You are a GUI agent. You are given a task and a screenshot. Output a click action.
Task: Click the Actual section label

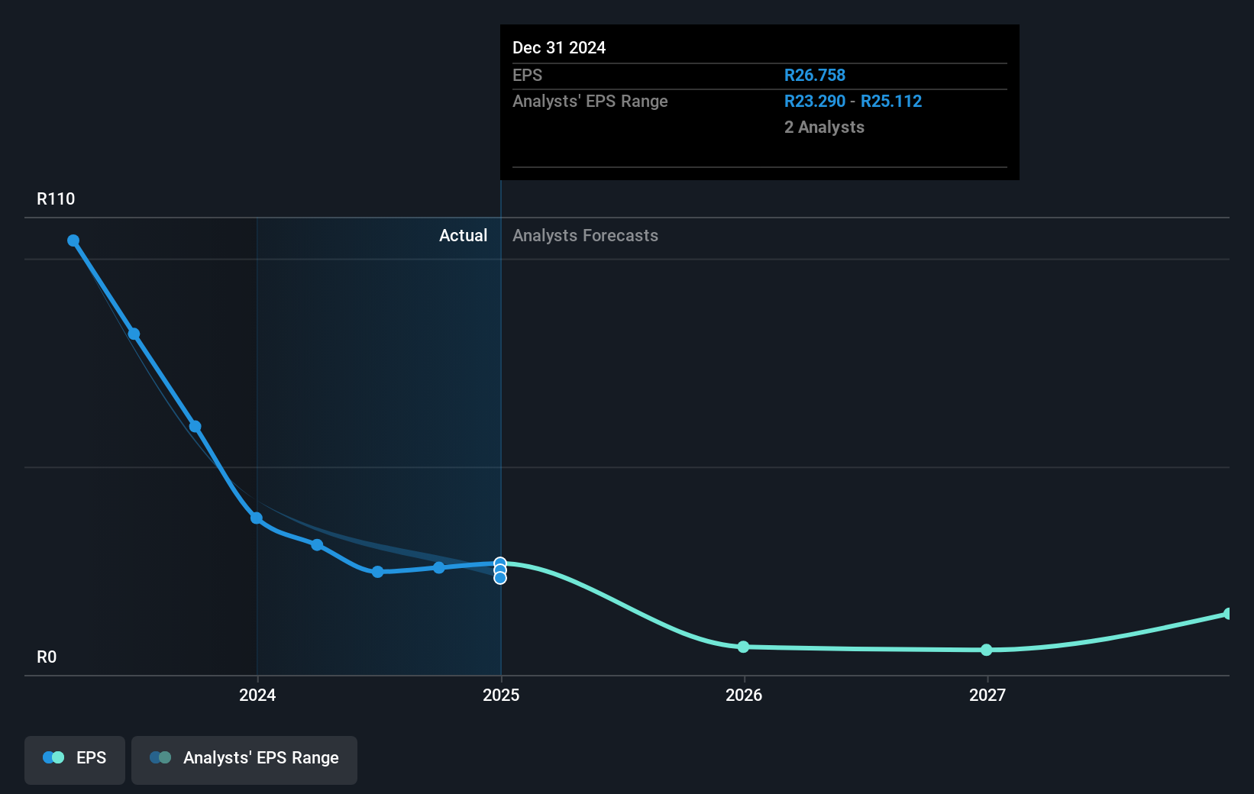pyautogui.click(x=463, y=235)
